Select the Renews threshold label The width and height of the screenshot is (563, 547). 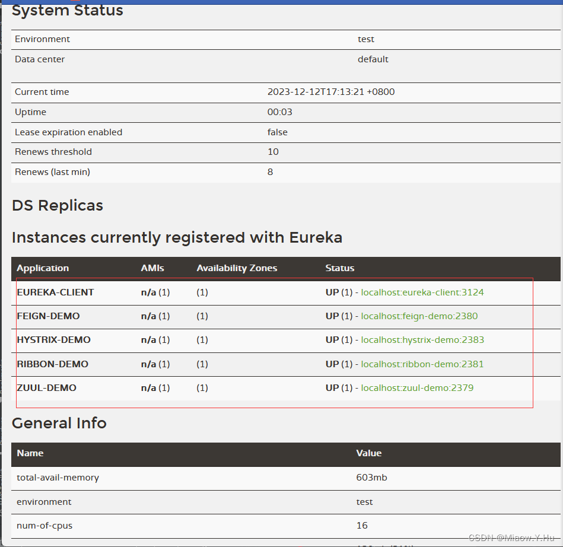click(53, 152)
